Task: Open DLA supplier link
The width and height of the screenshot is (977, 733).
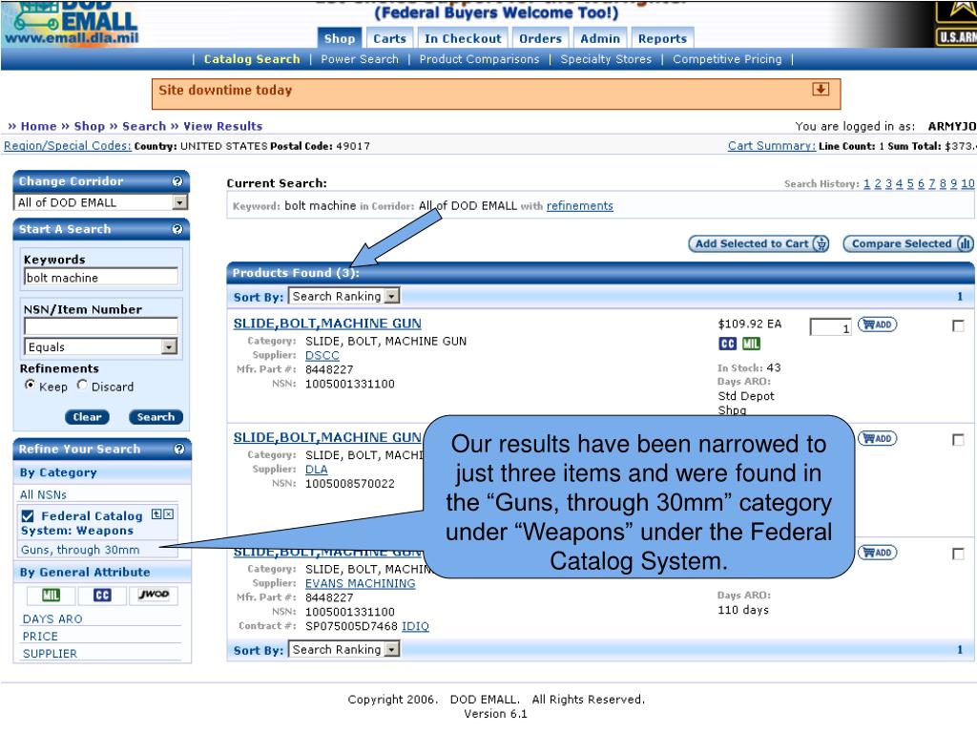Action: point(316,470)
